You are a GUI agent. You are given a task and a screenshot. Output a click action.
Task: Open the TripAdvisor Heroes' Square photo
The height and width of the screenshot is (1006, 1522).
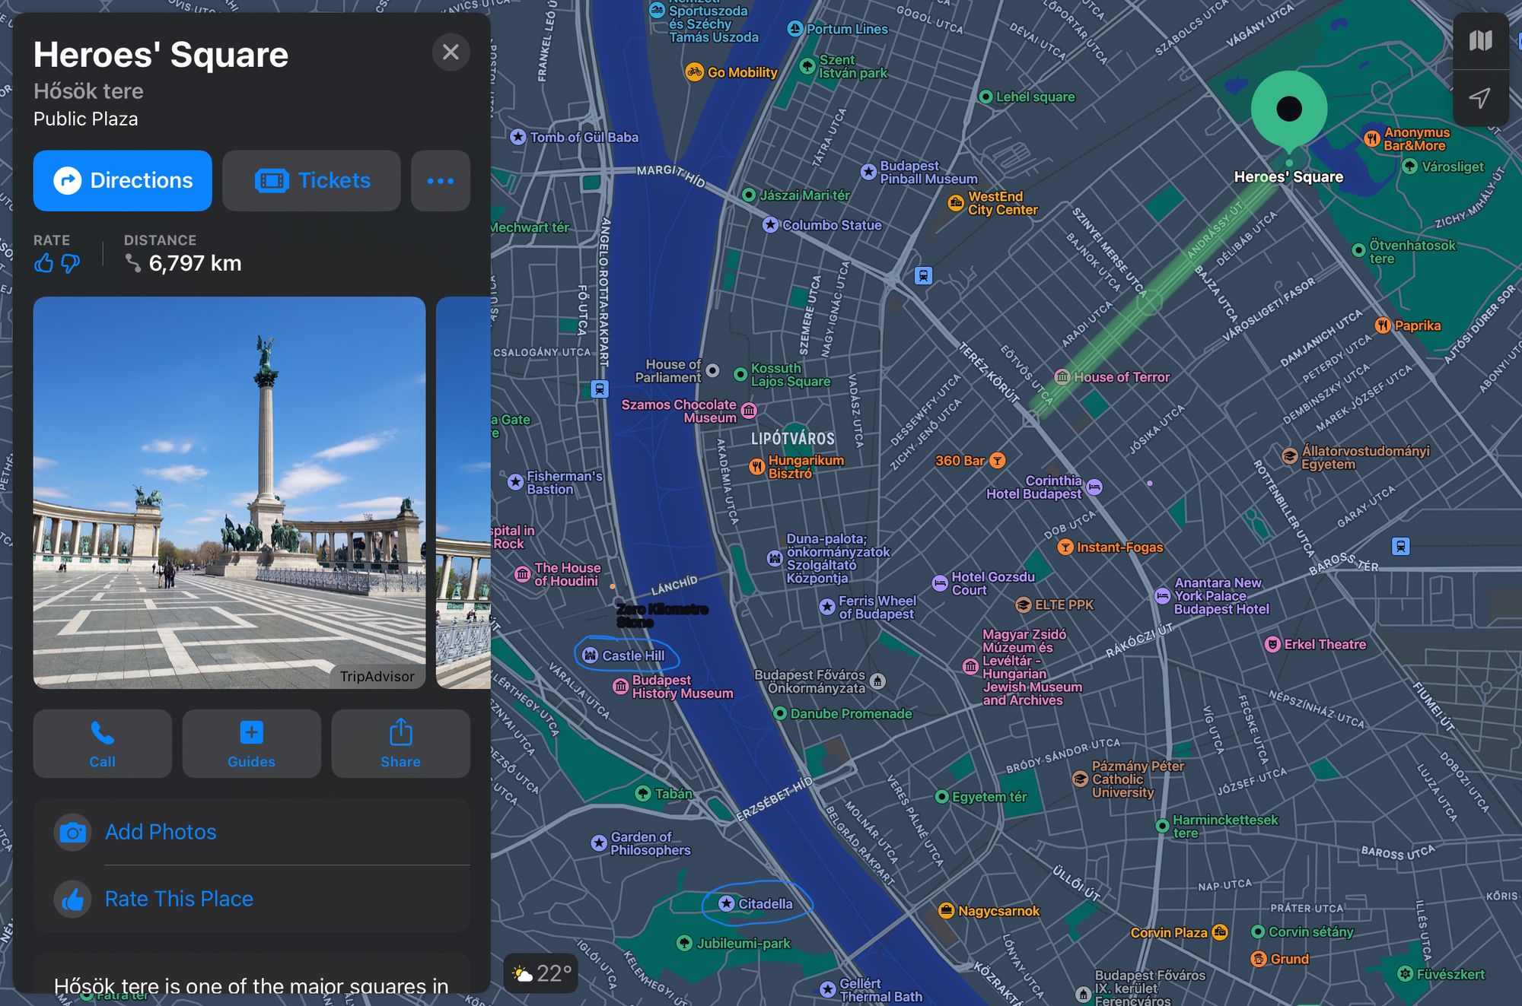click(229, 493)
